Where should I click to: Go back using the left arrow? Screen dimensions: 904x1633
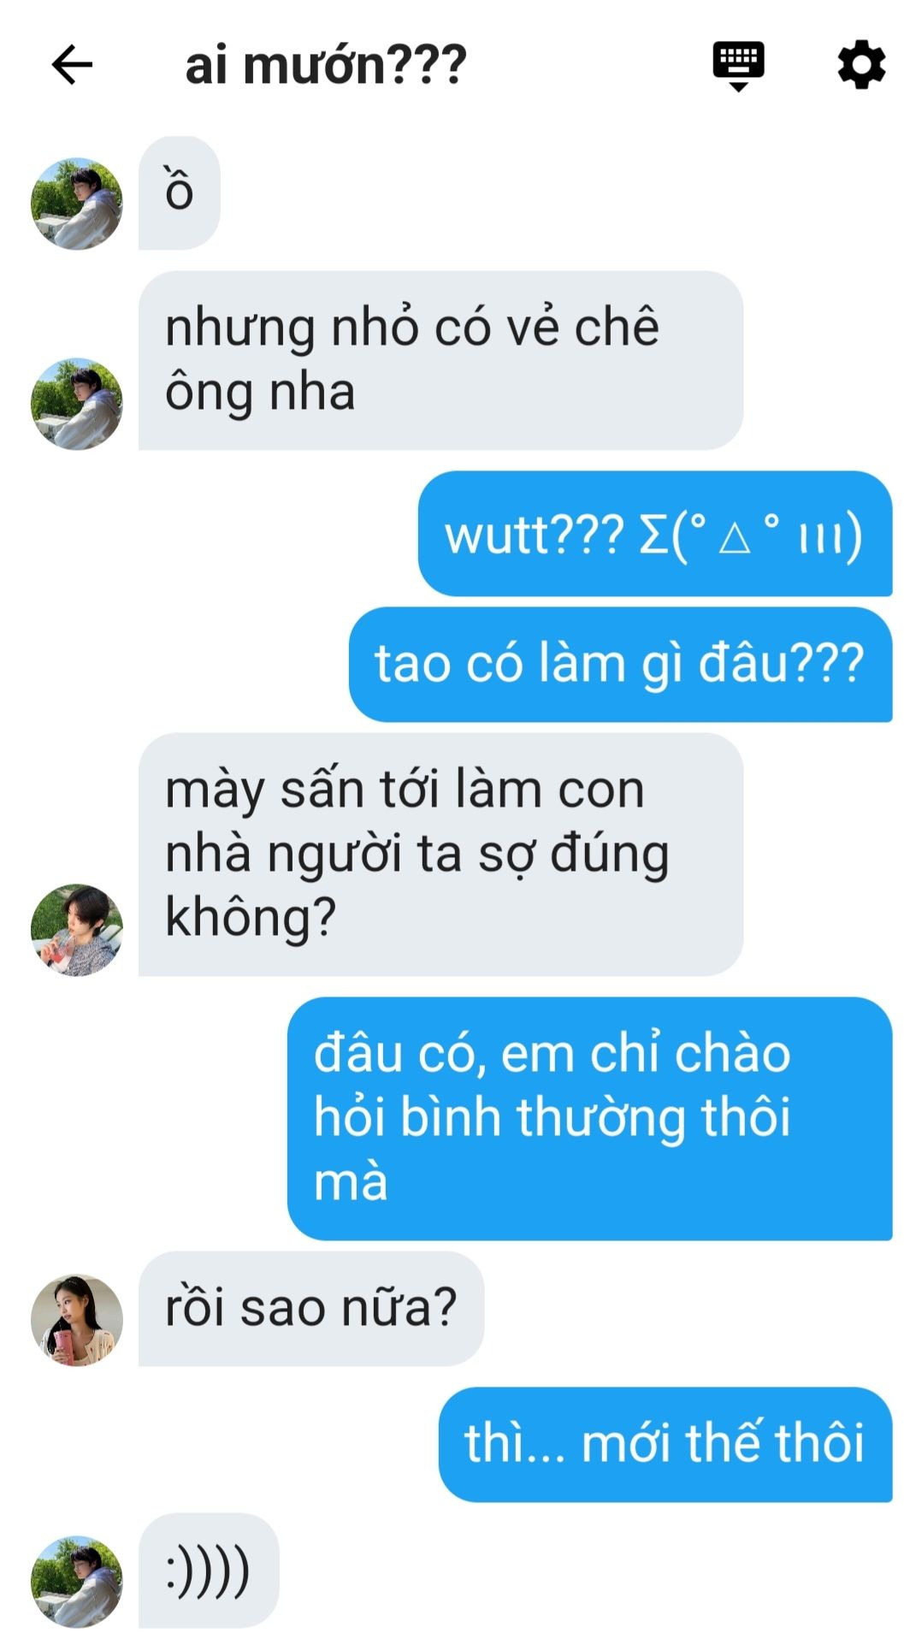(x=72, y=65)
